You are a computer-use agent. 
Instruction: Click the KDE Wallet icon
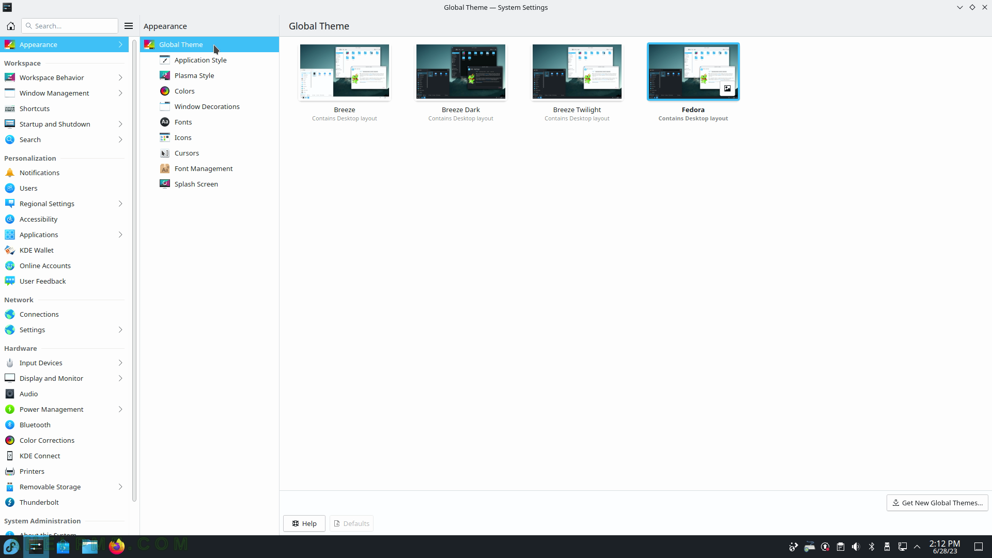(10, 250)
